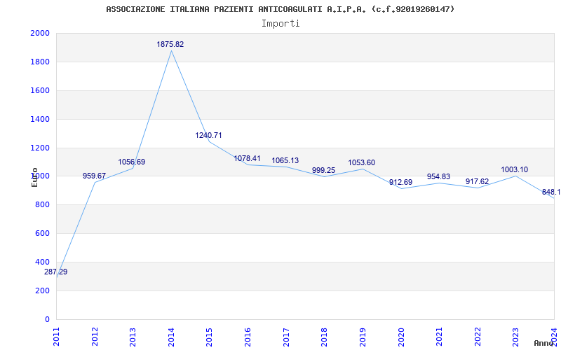The width and height of the screenshot is (561, 350).
Task: Click the 2020 x-axis year label
Action: click(x=400, y=337)
